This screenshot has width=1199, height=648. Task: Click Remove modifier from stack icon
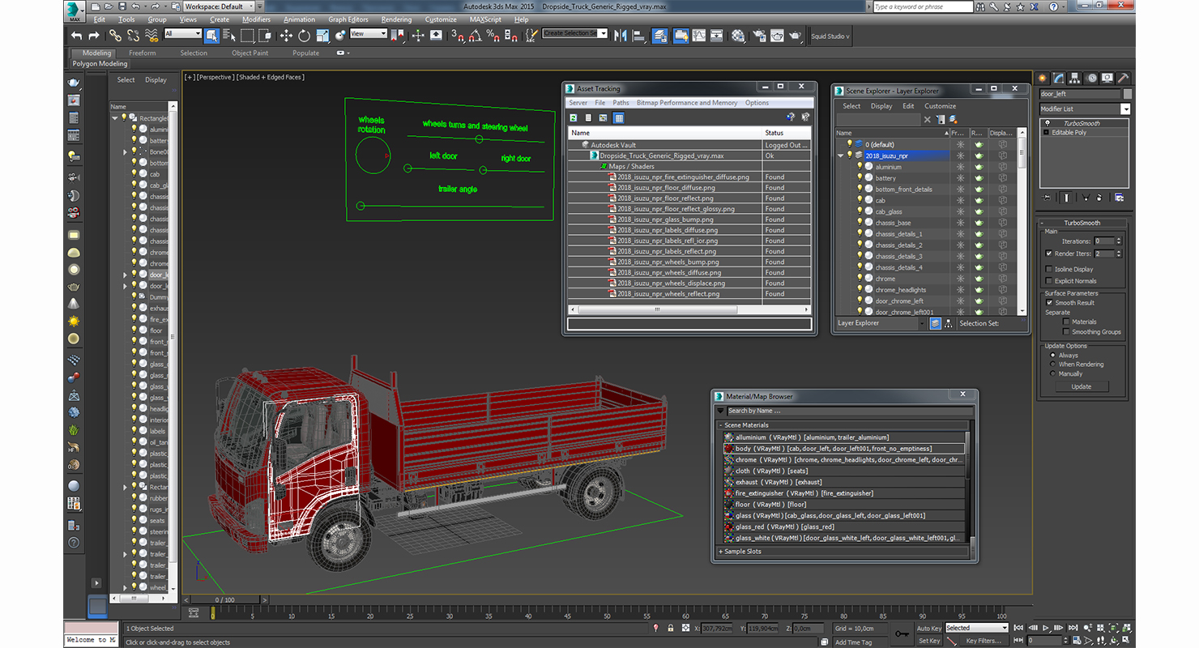[x=1099, y=197]
